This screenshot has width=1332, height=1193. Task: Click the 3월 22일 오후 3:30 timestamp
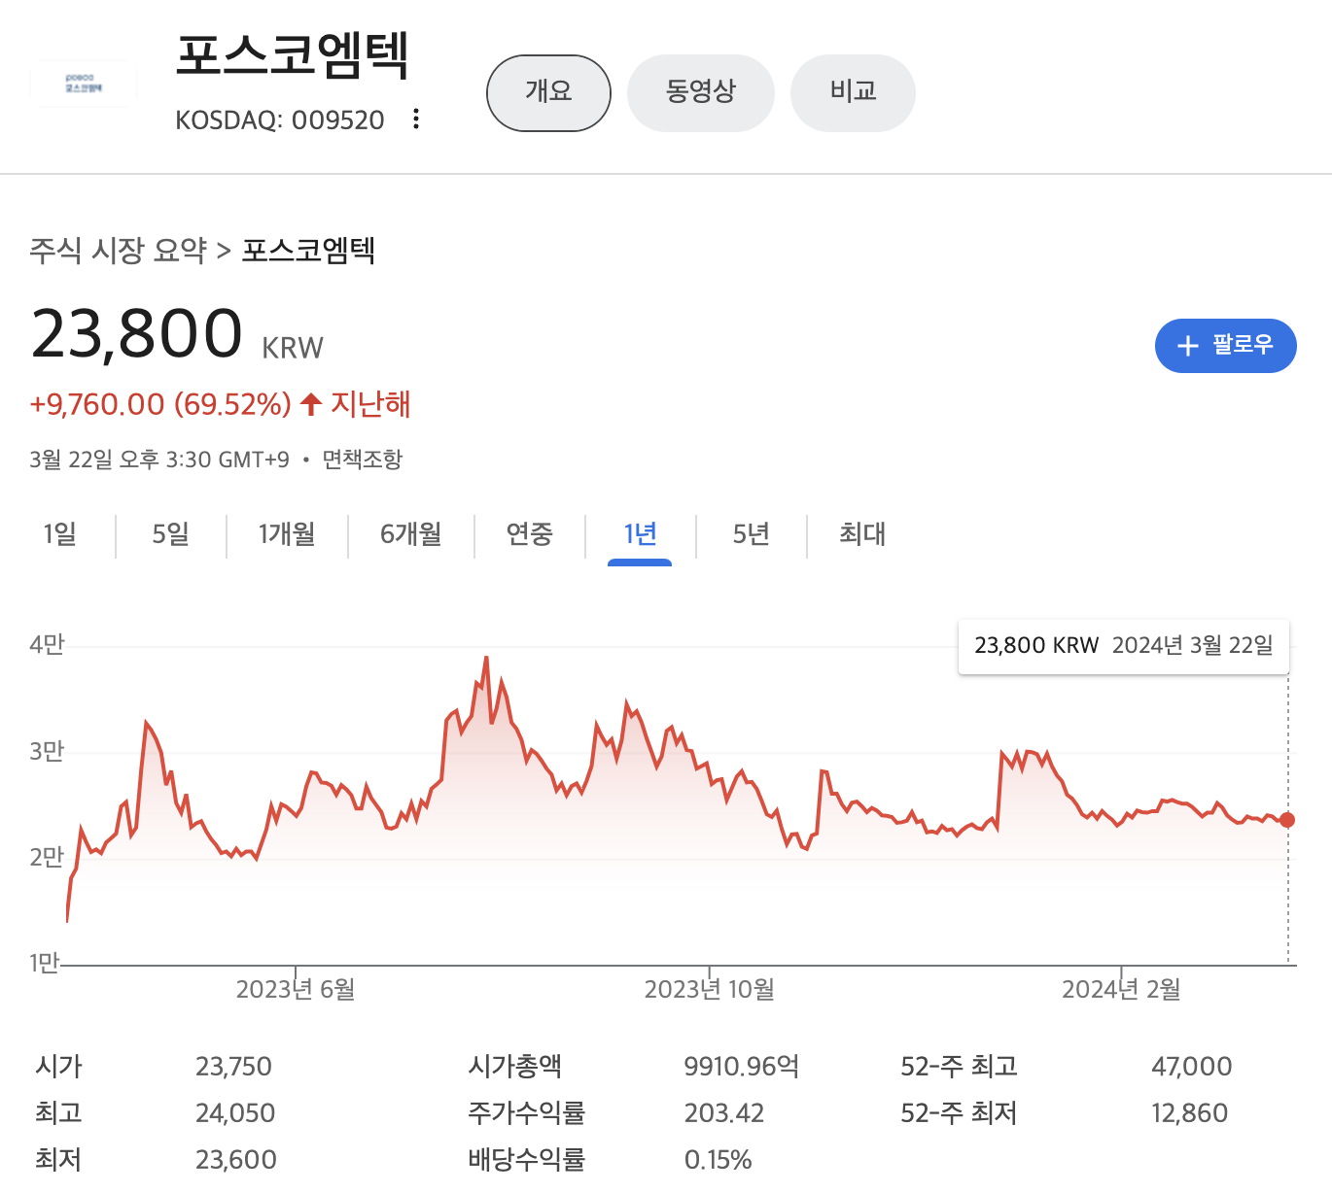(x=159, y=460)
